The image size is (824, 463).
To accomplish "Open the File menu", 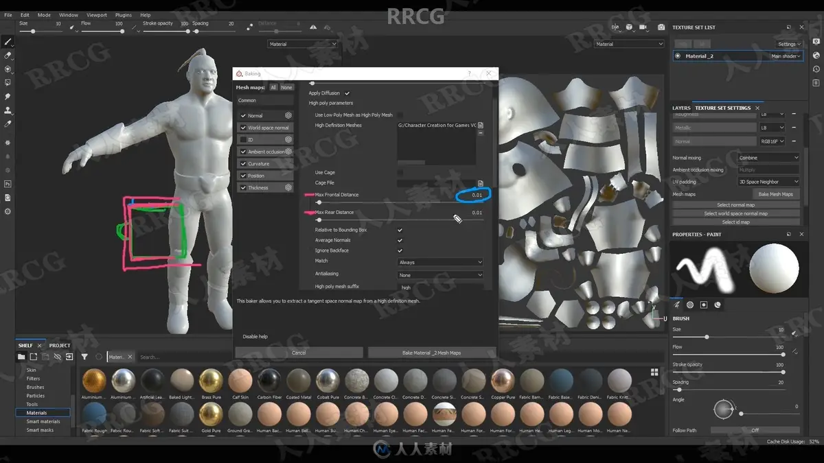I will (x=8, y=14).
